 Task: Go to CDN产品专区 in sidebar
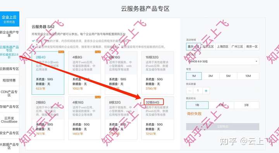9,93
